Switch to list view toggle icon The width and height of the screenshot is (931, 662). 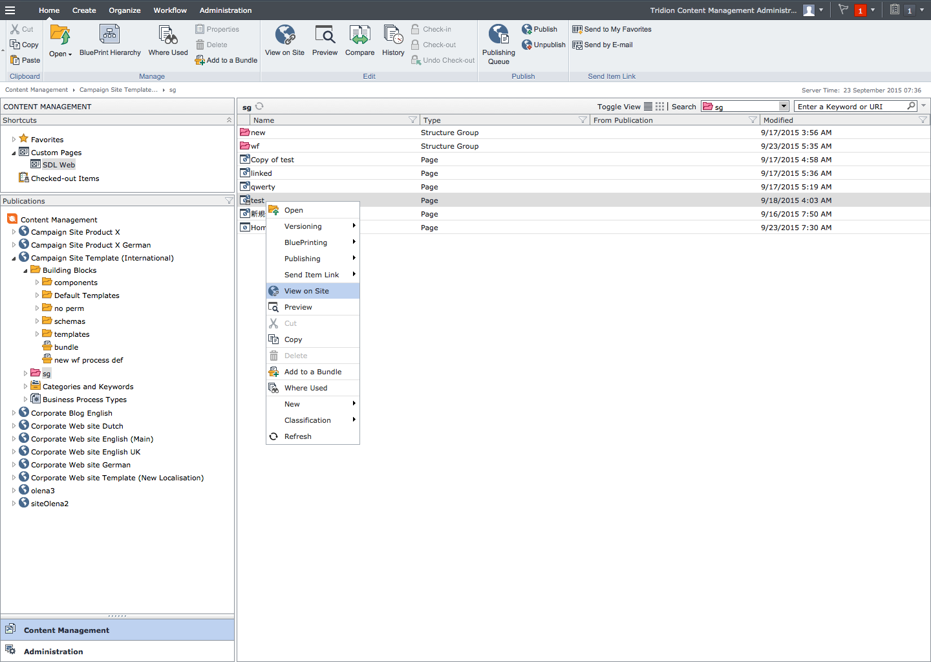pyautogui.click(x=648, y=107)
